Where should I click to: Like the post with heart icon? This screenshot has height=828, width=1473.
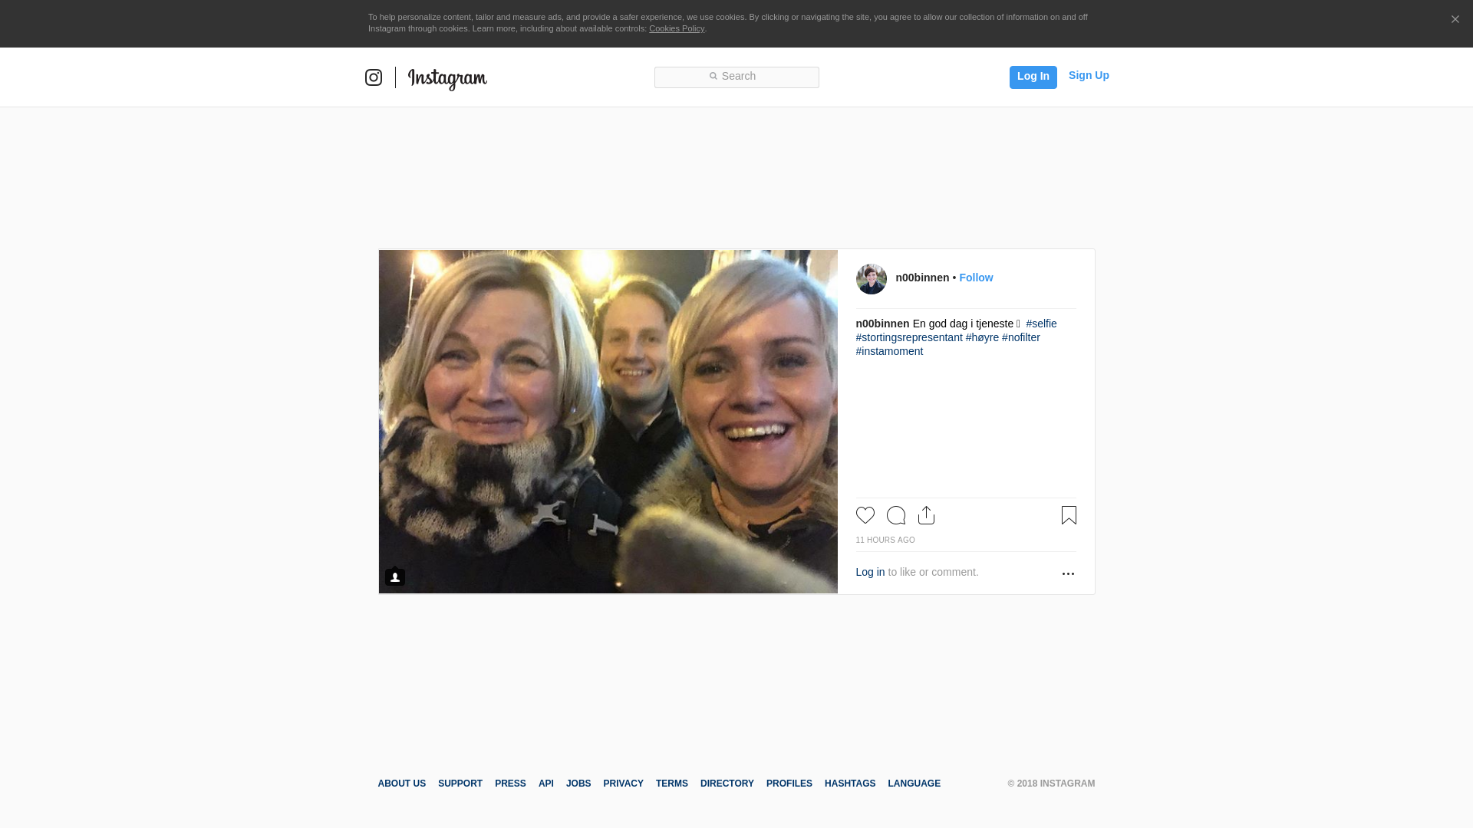(865, 515)
